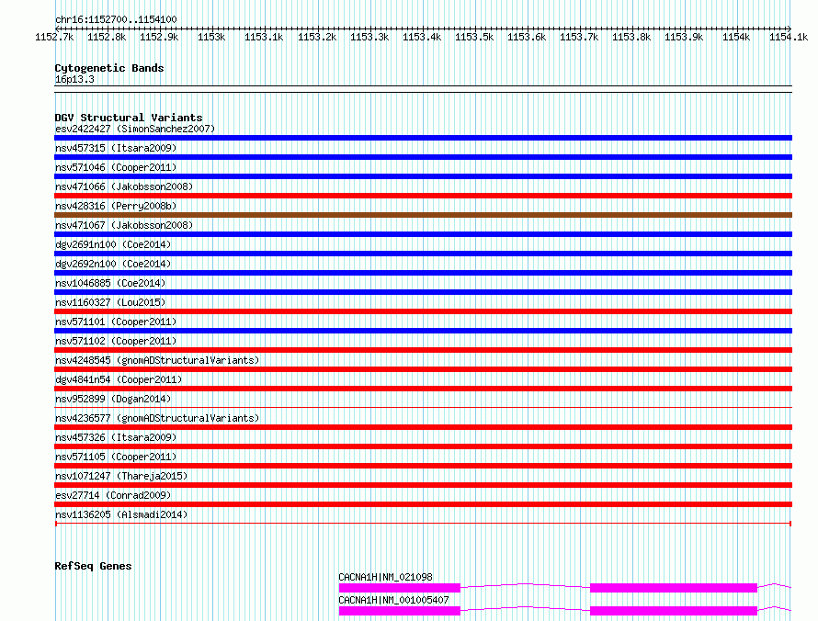Click the 1154k ruler tick label
Image resolution: width=818 pixels, height=621 pixels.
pyautogui.click(x=736, y=37)
